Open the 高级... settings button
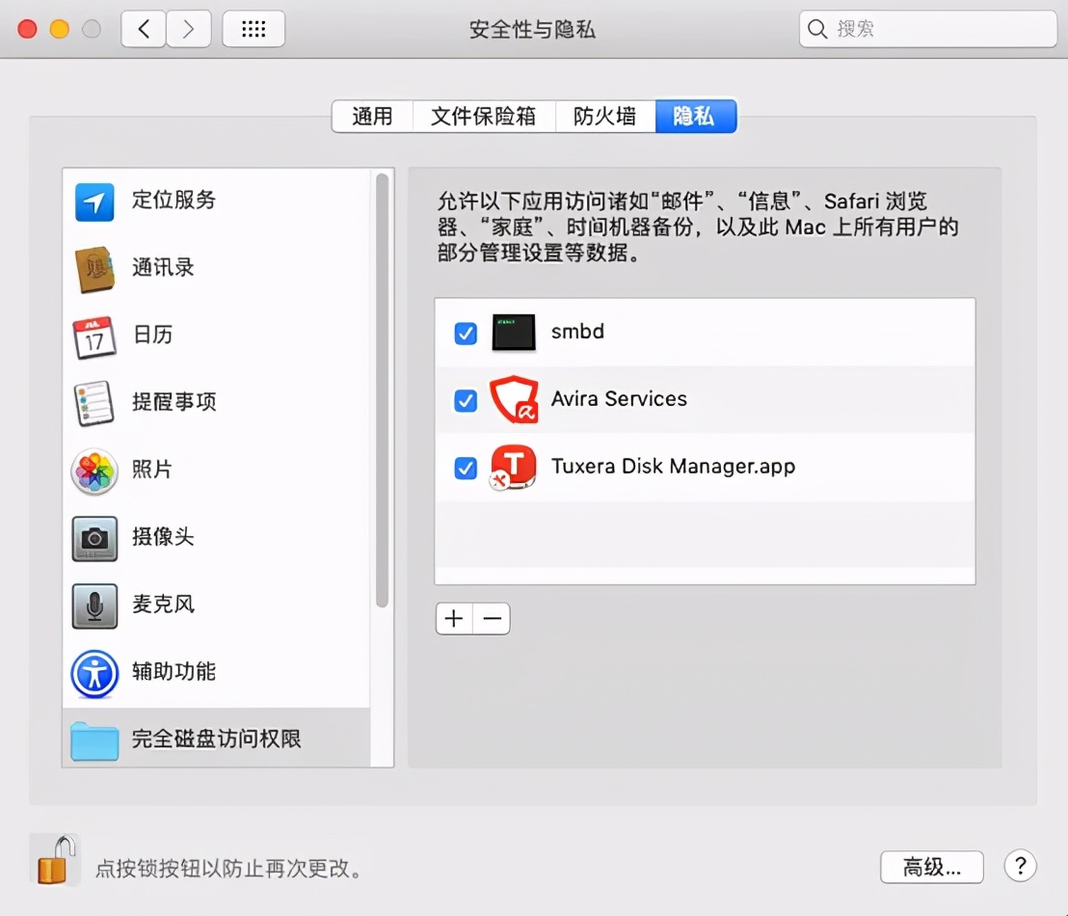The image size is (1068, 916). click(932, 867)
